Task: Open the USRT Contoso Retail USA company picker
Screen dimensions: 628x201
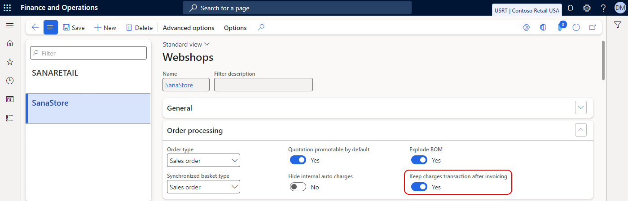Action: click(x=527, y=10)
